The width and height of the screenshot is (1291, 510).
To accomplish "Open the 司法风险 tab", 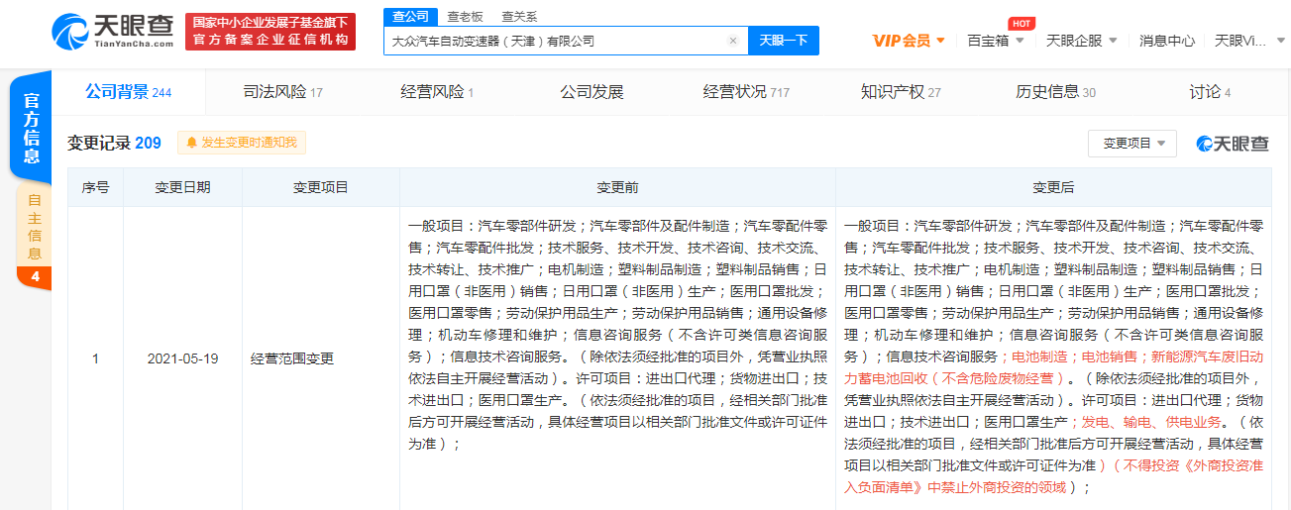I will point(283,92).
